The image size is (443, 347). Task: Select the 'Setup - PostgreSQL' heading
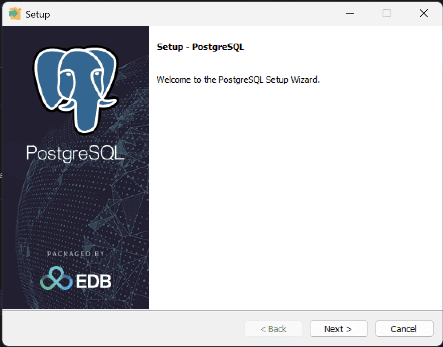click(200, 47)
